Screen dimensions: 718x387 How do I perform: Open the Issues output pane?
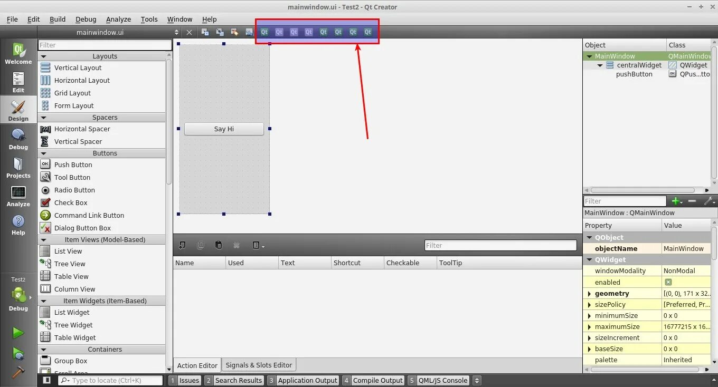click(x=185, y=380)
